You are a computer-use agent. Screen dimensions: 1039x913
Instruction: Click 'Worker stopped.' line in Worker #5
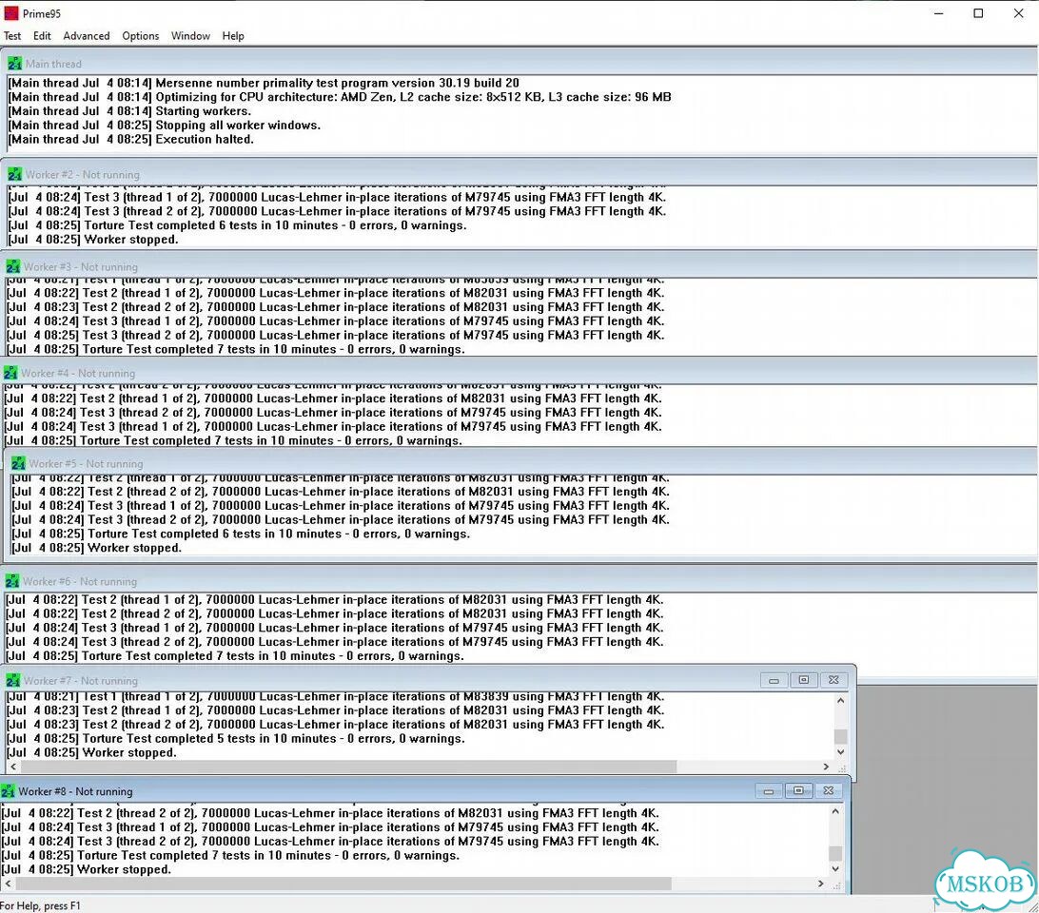click(x=97, y=548)
